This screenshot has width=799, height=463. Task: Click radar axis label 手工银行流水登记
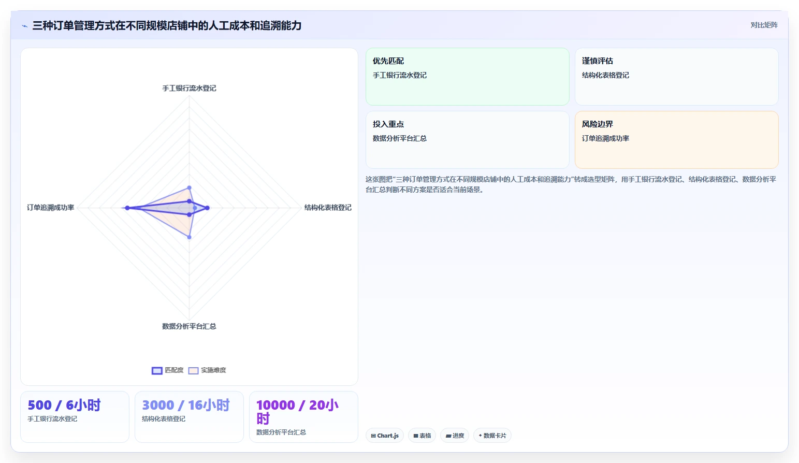(189, 89)
